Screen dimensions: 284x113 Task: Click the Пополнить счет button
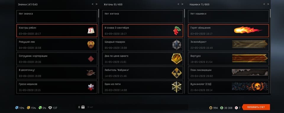tap(256, 107)
